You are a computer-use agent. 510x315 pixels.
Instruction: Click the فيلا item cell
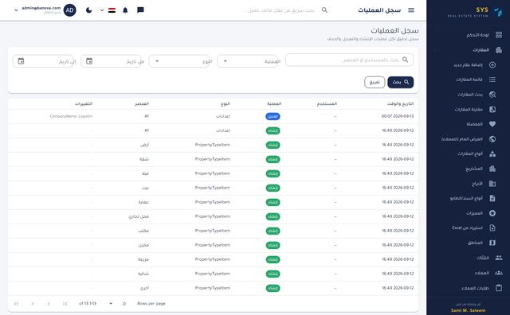coord(145,173)
